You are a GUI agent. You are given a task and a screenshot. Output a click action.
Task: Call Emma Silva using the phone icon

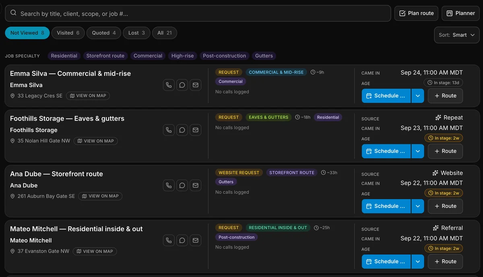click(x=169, y=85)
